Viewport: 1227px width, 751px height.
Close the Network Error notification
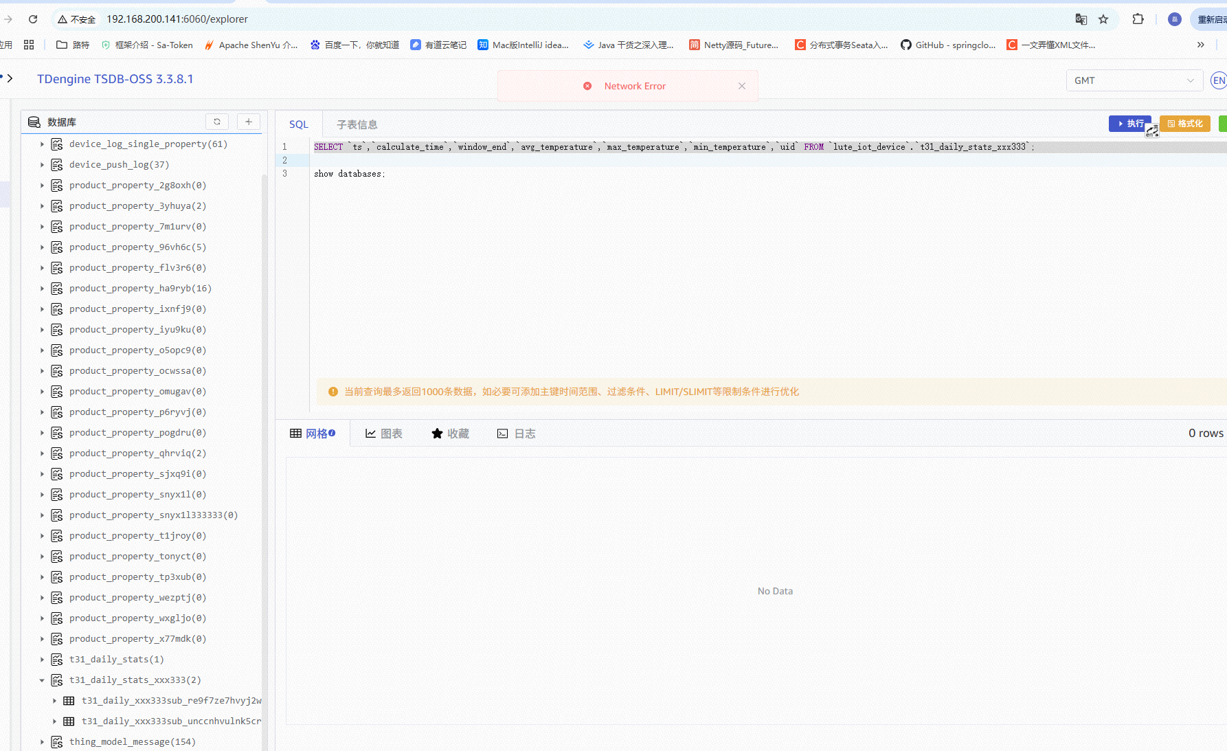742,86
